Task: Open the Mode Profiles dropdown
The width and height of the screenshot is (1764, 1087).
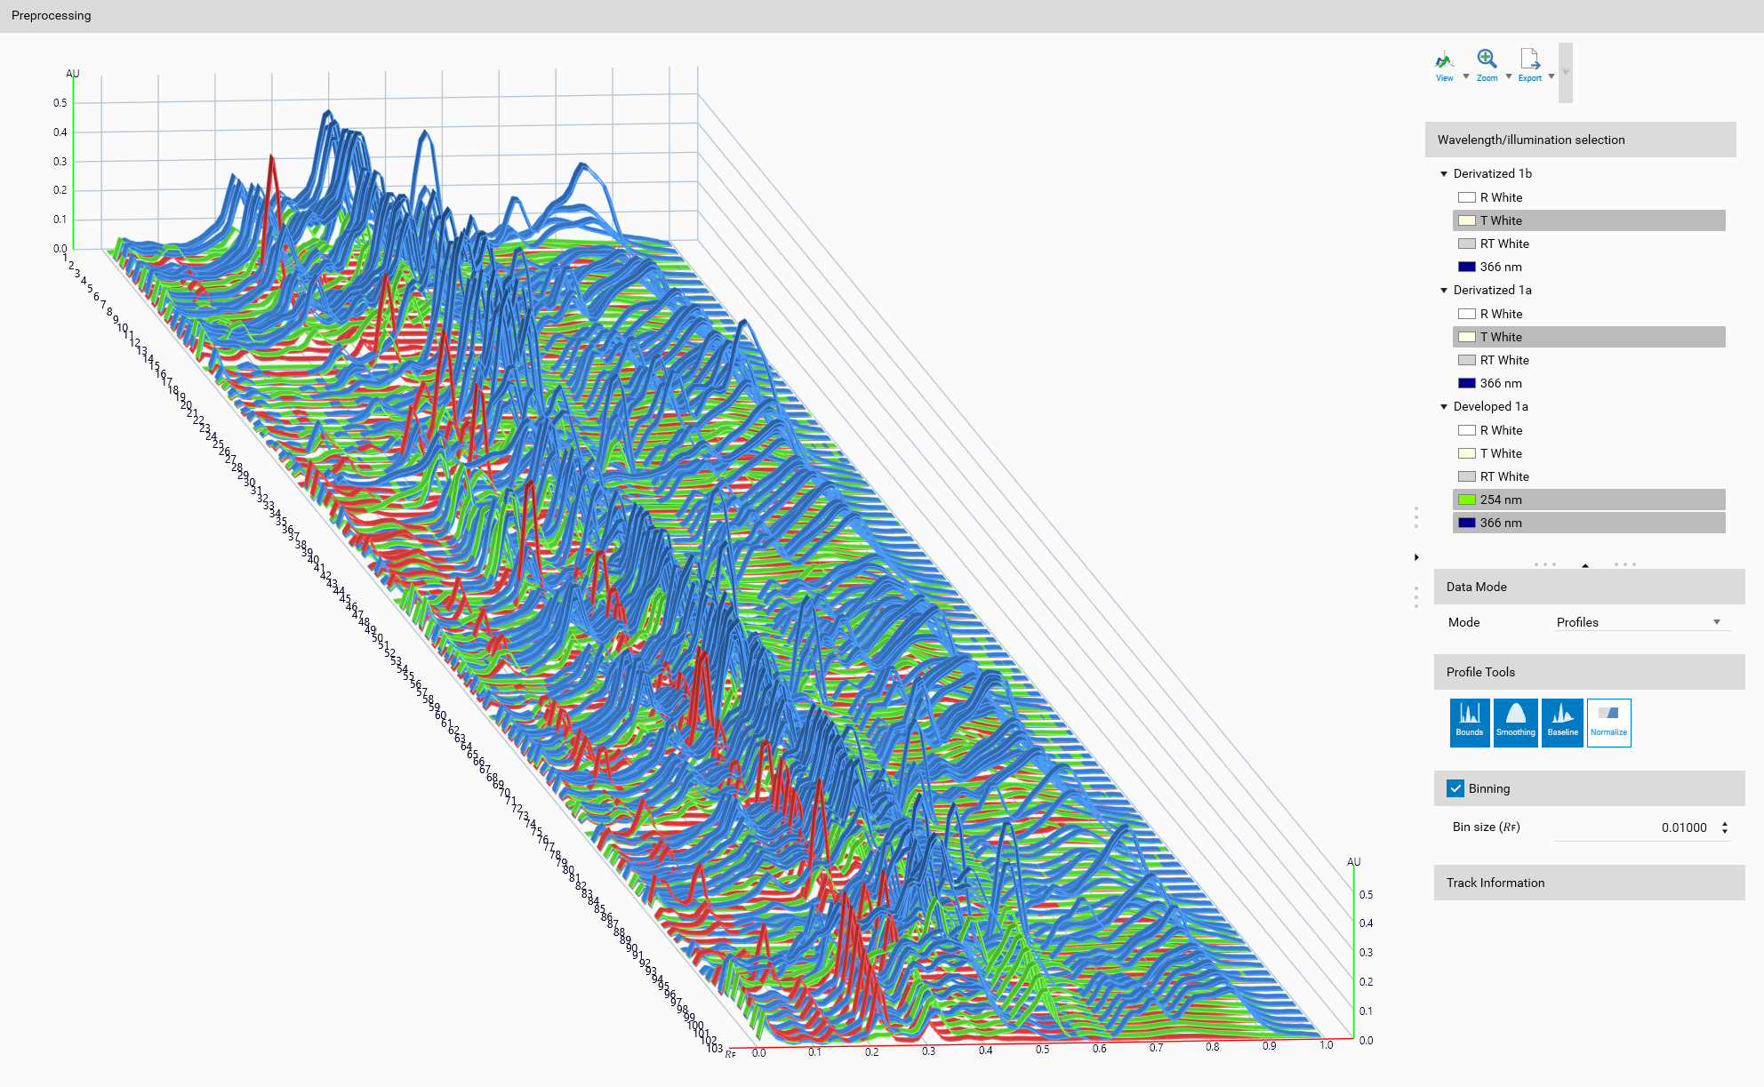Action: point(1640,622)
